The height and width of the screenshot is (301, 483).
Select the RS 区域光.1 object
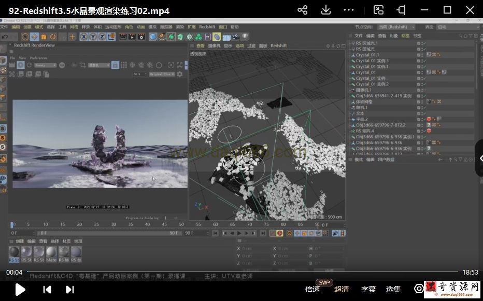click(x=366, y=43)
